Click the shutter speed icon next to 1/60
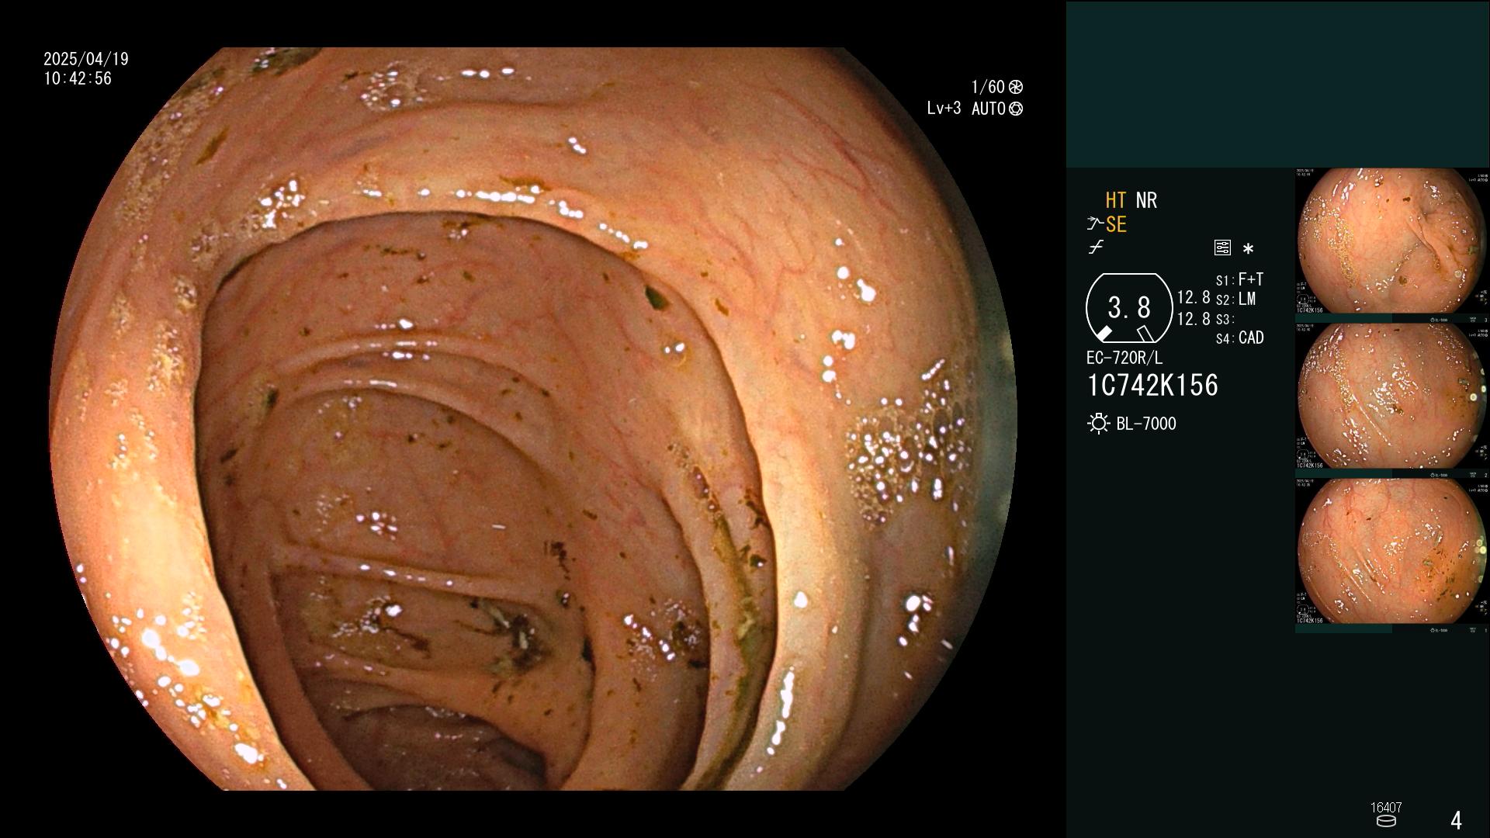Screen dimensions: 1490x838 coord(1016,87)
